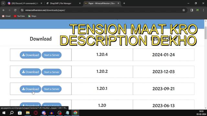This screenshot has width=207, height=116.
Task: Bookmark this page with the star icon
Action: point(184,10)
